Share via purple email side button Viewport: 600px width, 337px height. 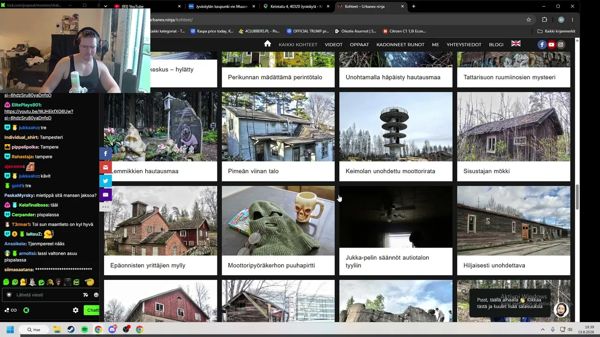(105, 194)
